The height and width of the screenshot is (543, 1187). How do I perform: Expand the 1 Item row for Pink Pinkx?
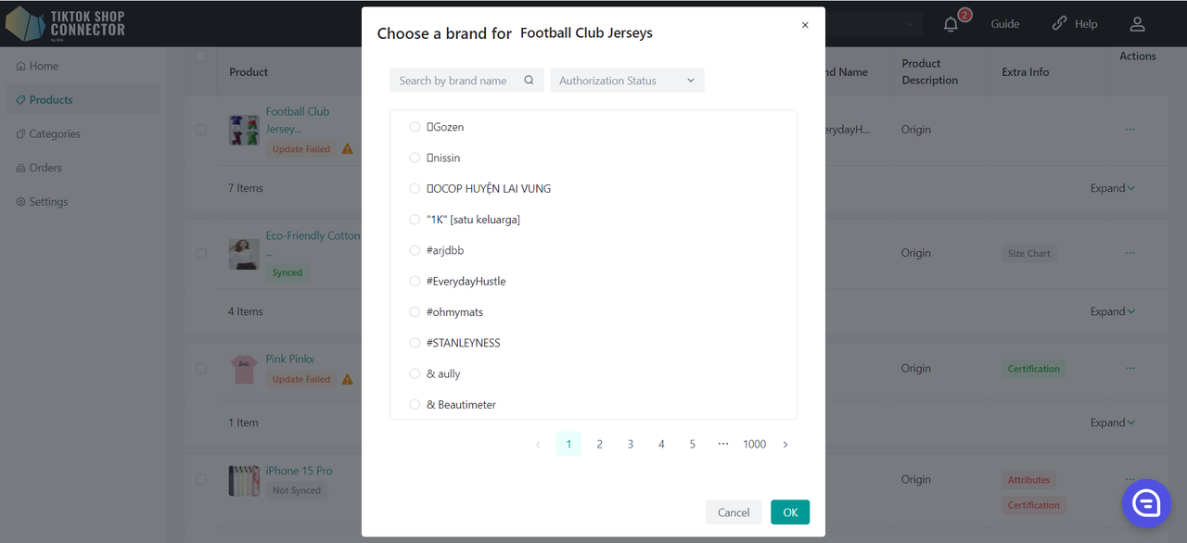(1113, 423)
